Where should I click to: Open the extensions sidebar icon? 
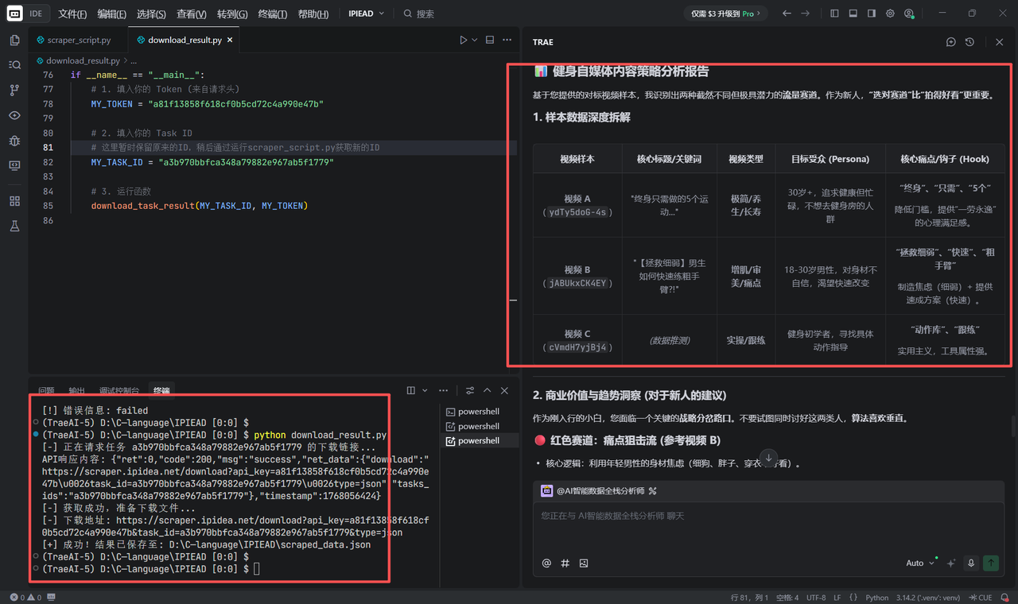coord(14,201)
